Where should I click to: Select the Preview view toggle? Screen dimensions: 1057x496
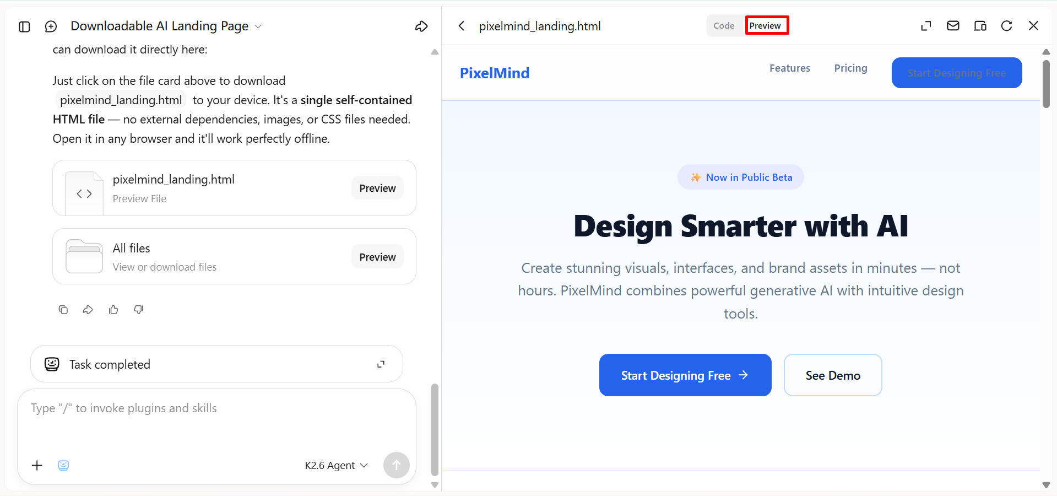pyautogui.click(x=766, y=26)
